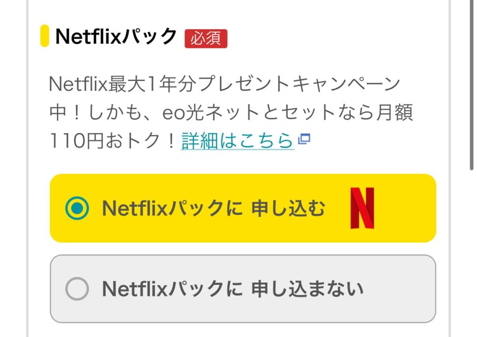Select the 申し込む radio circle
477x337 pixels.
coord(77,208)
